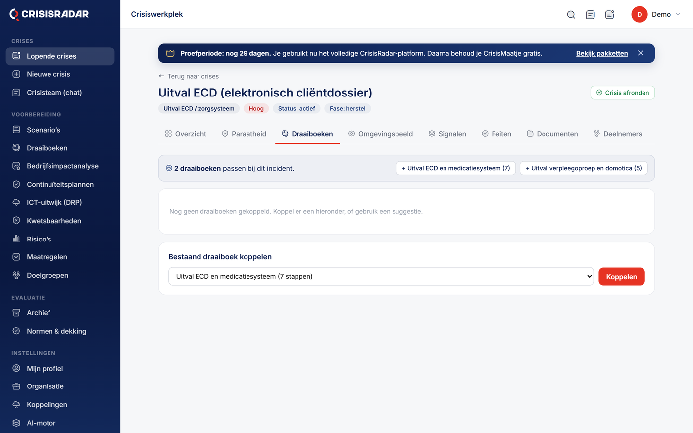Click the CrisisRadar logo

tap(49, 14)
